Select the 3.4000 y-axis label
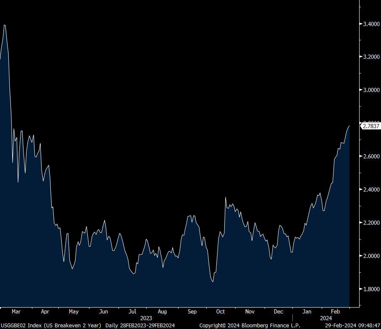 click(x=371, y=24)
